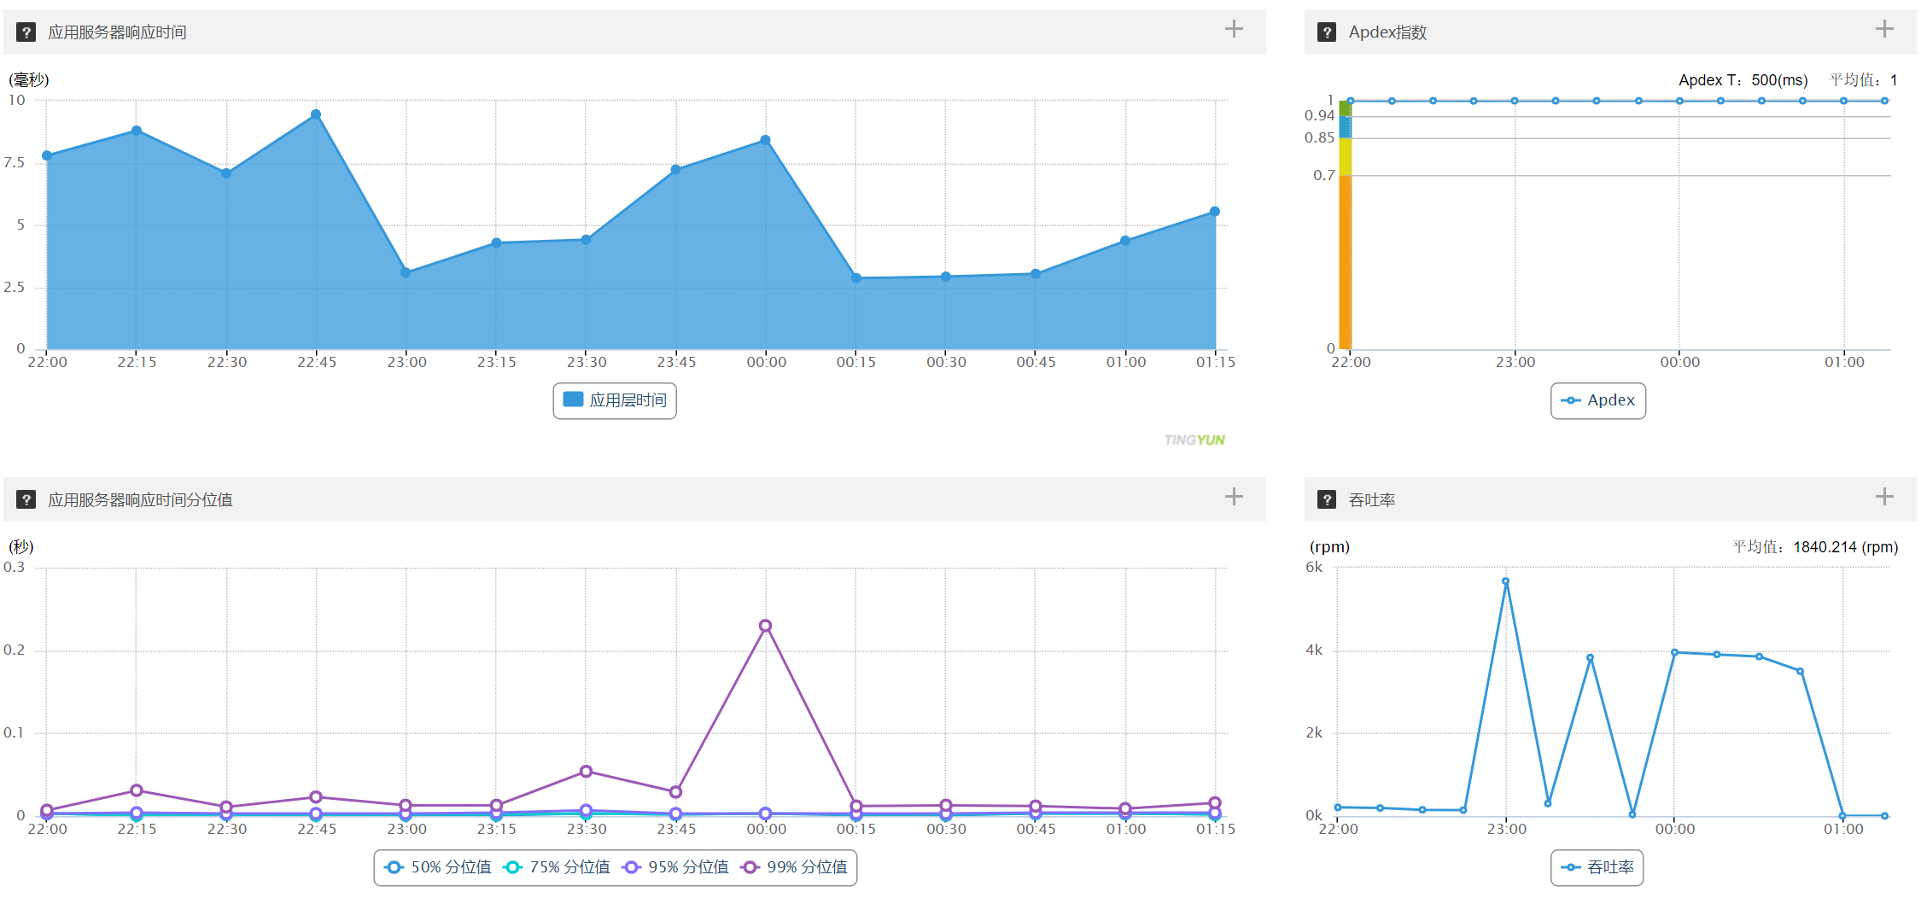Expand the 应用服务器响应时间分位值 panel plus icon
The width and height of the screenshot is (1921, 898).
(x=1233, y=497)
